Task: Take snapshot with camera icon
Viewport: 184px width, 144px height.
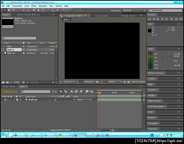Action: pyautogui.click(x=98, y=82)
